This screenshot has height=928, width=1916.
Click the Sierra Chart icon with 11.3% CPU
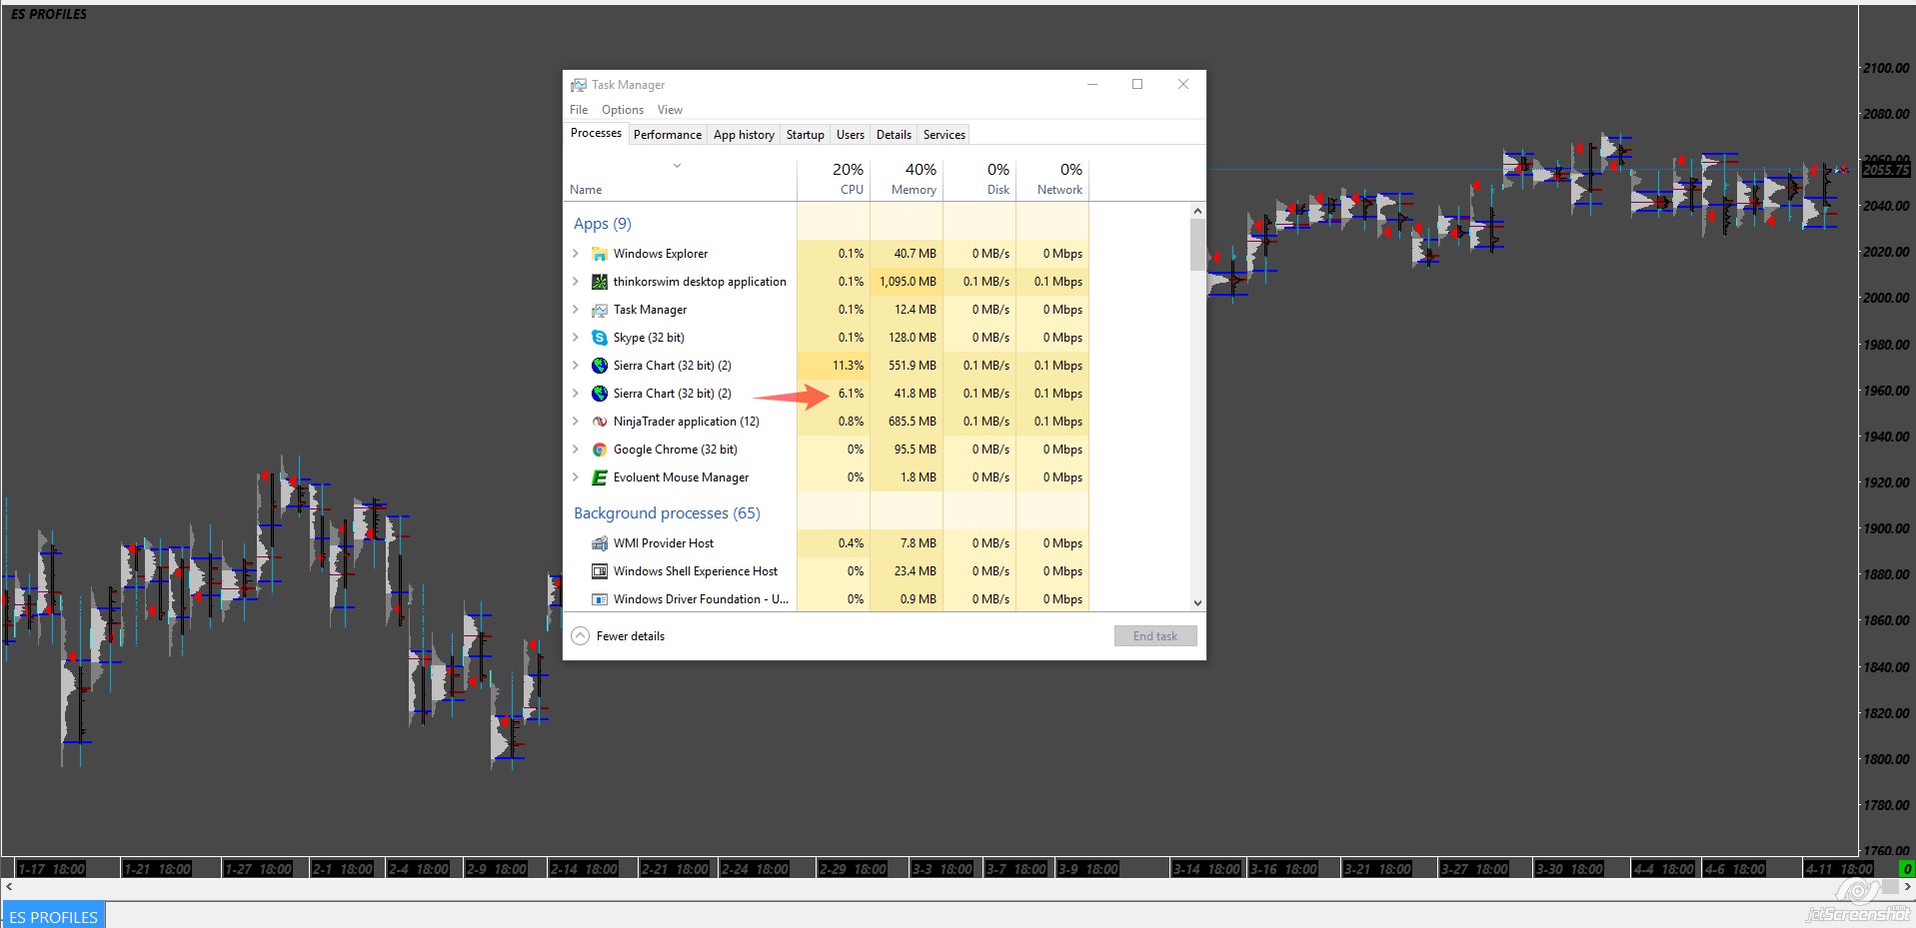click(600, 366)
